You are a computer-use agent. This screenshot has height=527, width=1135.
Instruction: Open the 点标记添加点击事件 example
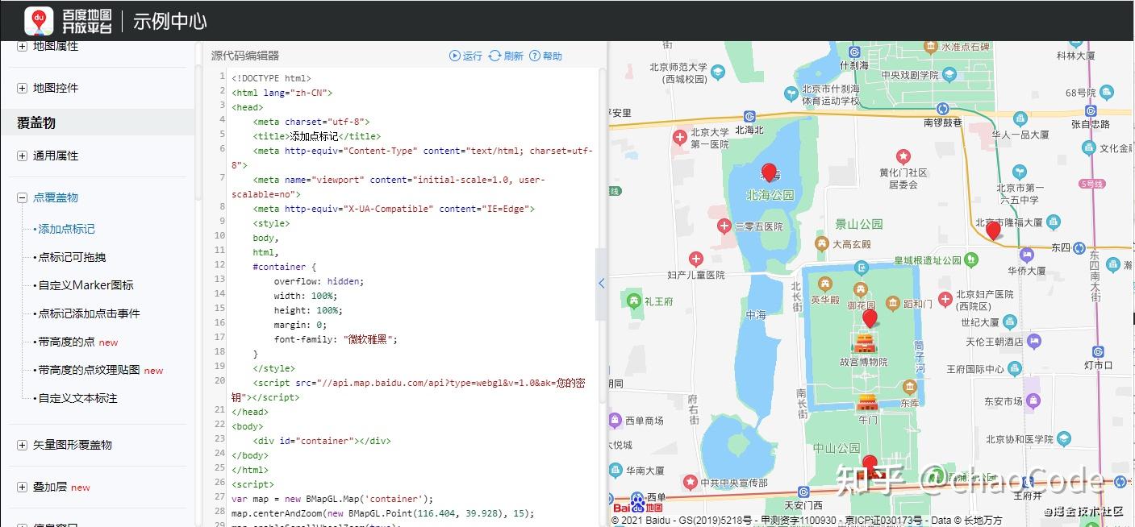pos(89,313)
